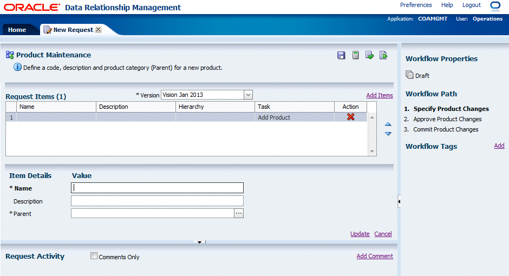Move the request item up

(x=388, y=125)
